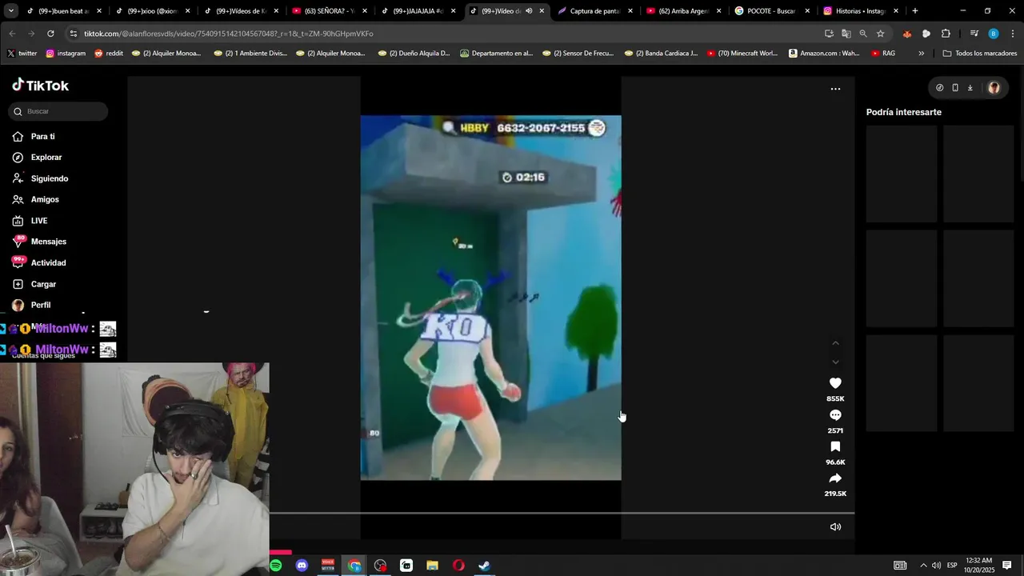Switch to the Captura de pantalla tab

(594, 11)
